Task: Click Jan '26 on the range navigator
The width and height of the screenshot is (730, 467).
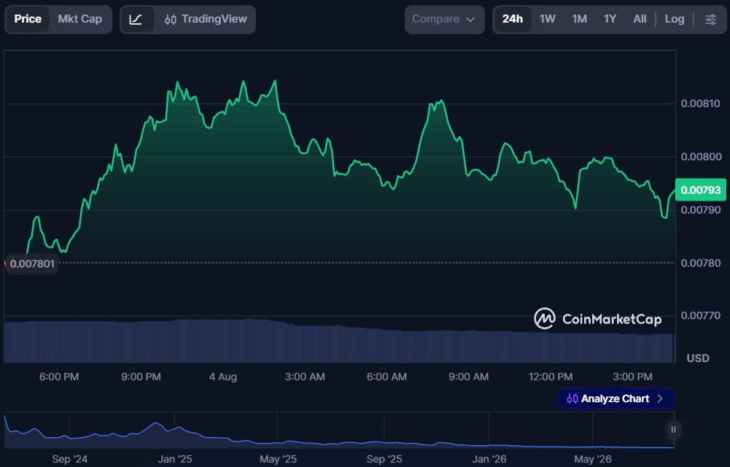Action: point(489,460)
